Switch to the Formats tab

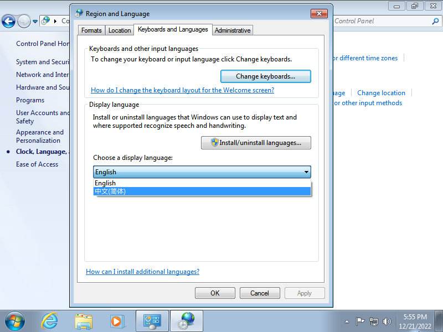point(91,30)
